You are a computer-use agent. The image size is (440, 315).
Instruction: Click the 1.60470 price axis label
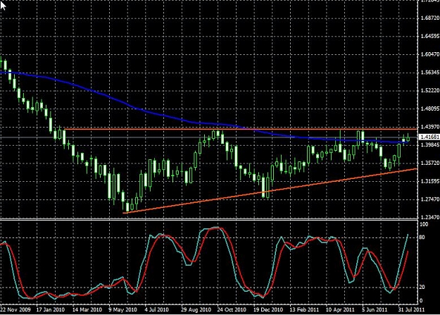click(430, 54)
